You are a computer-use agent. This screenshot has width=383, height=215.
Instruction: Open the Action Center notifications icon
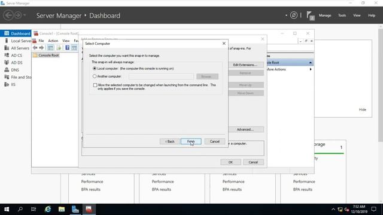pyautogui.click(x=373, y=209)
